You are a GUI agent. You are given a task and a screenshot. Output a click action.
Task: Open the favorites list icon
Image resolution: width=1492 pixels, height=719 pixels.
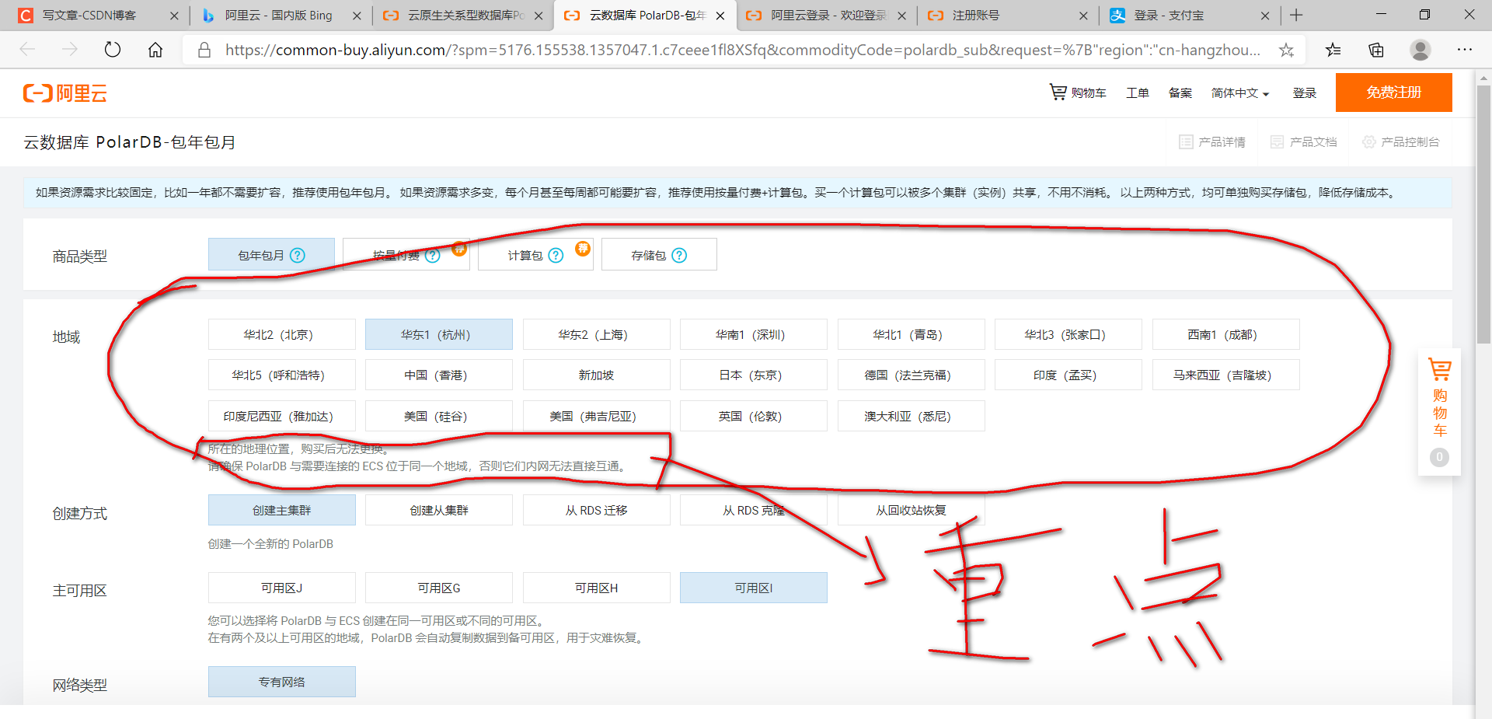(x=1333, y=50)
